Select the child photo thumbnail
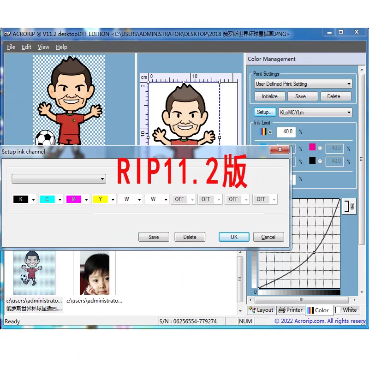 [94, 273]
